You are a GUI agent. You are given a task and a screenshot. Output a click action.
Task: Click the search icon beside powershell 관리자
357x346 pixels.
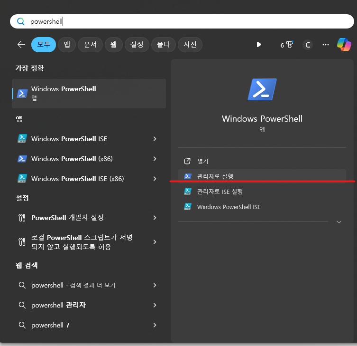22,305
